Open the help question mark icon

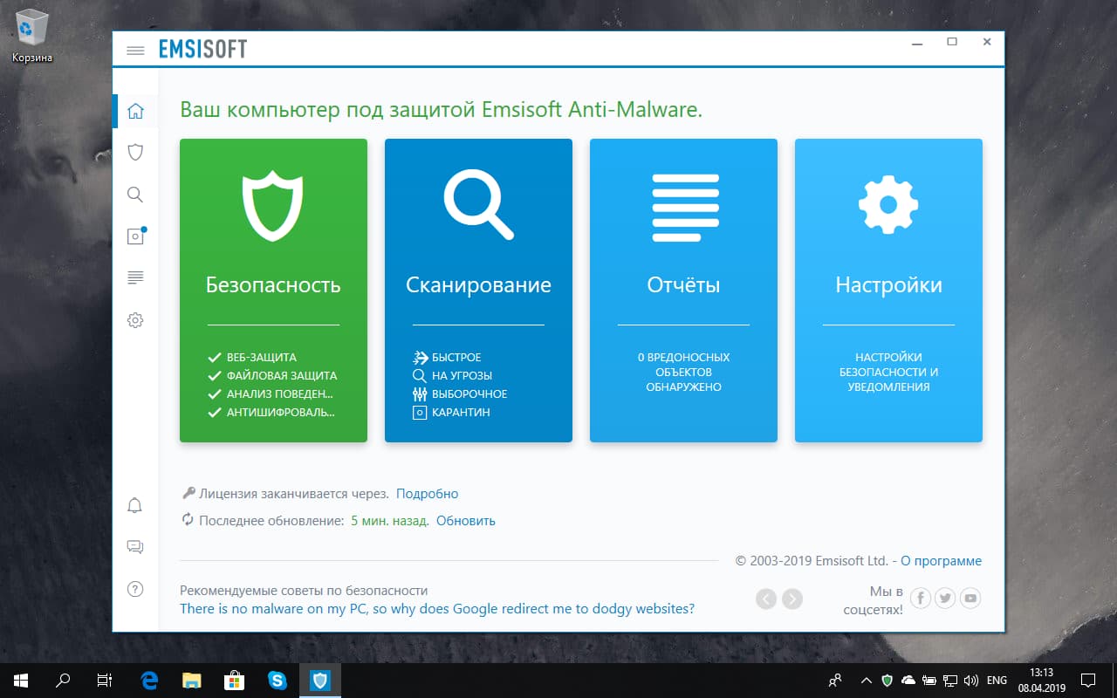point(135,589)
